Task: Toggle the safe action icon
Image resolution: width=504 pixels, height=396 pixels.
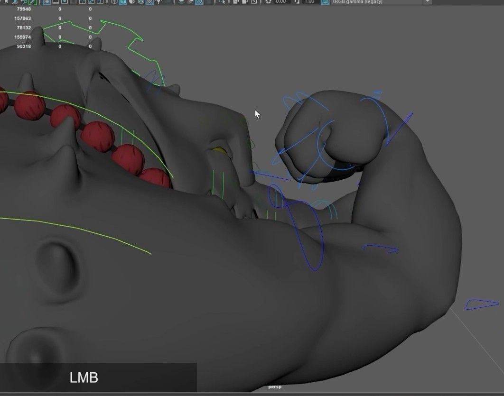Action: [x=91, y=2]
